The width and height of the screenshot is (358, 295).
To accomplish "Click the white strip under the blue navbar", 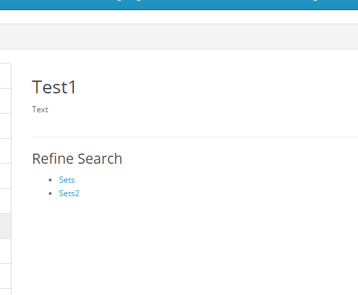I will pyautogui.click(x=179, y=17).
